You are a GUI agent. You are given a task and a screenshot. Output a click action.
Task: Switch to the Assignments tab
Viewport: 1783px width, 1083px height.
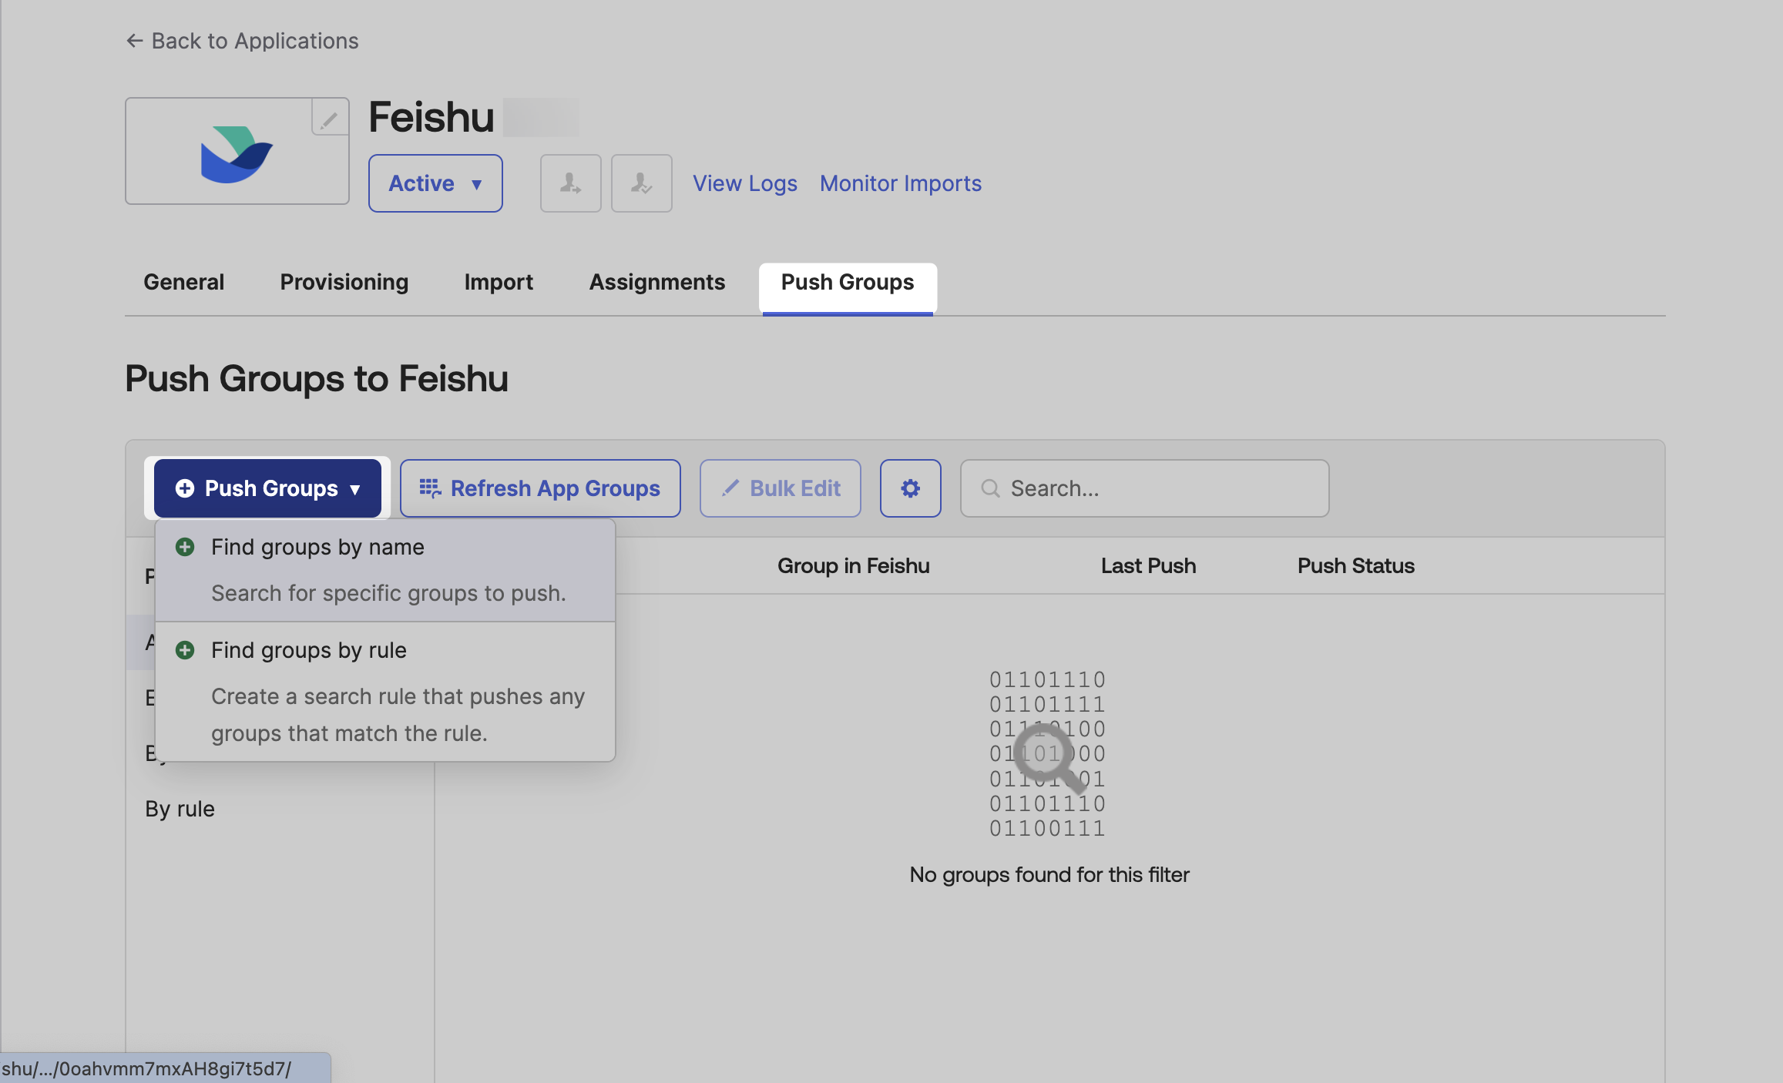[x=656, y=282]
